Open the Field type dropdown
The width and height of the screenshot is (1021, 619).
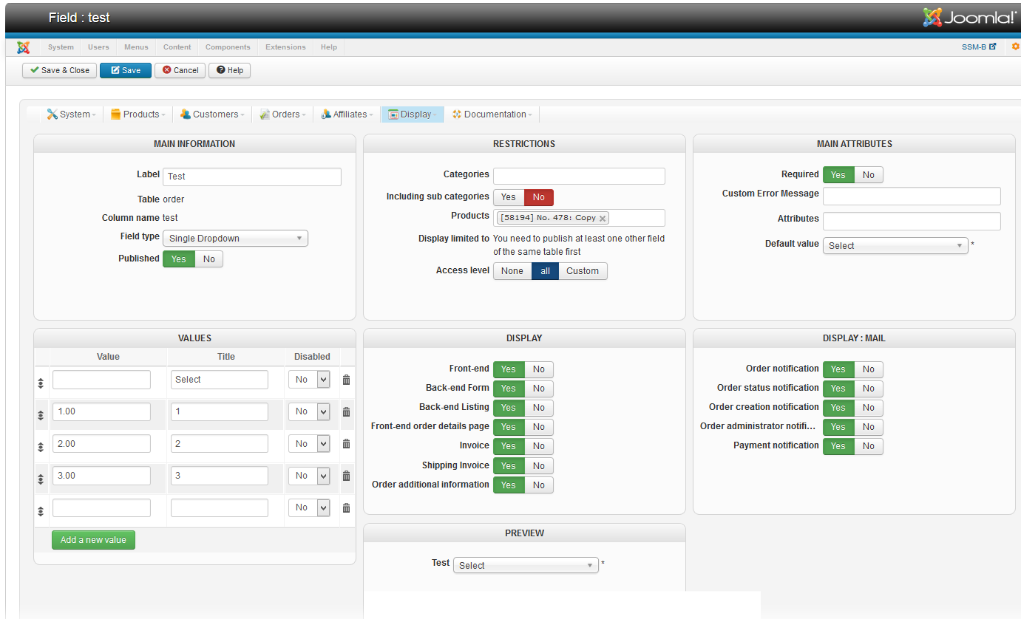pyautogui.click(x=236, y=239)
